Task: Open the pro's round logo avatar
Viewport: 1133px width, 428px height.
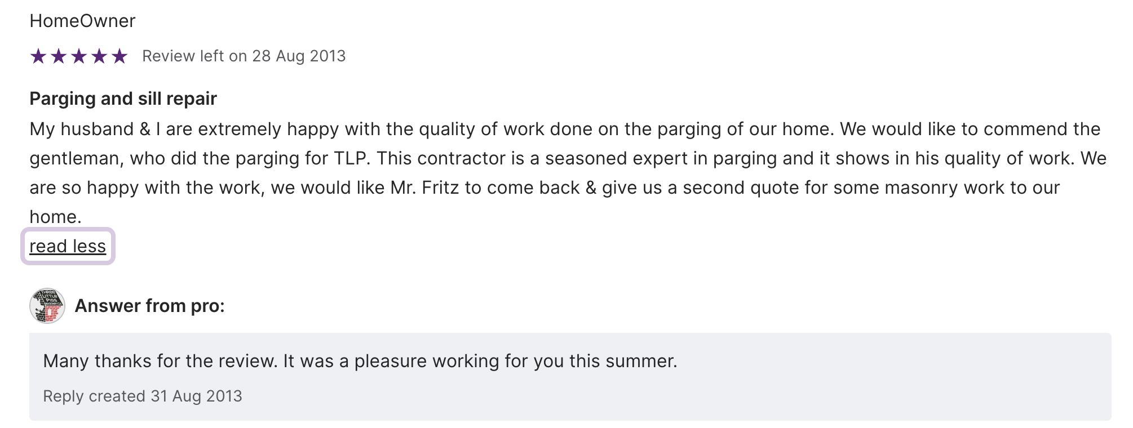Action: 47,306
